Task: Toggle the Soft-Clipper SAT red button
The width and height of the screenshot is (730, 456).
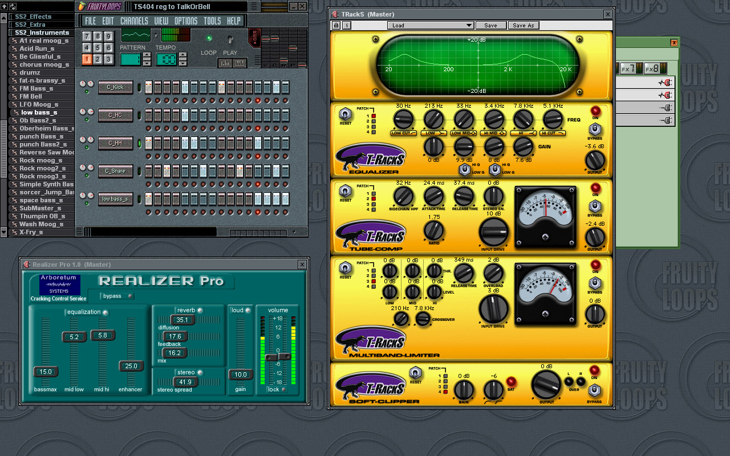Action: [x=511, y=381]
